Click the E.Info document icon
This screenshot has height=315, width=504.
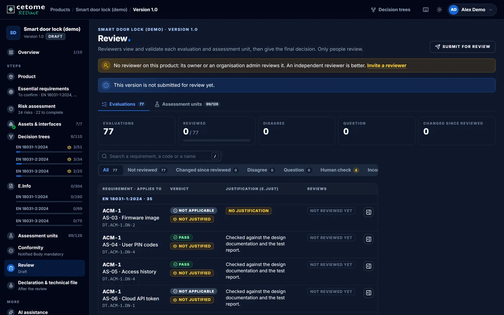11,186
